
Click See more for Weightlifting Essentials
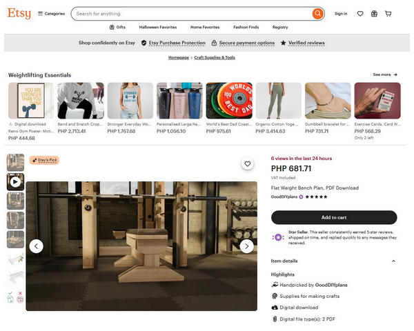pyautogui.click(x=385, y=74)
